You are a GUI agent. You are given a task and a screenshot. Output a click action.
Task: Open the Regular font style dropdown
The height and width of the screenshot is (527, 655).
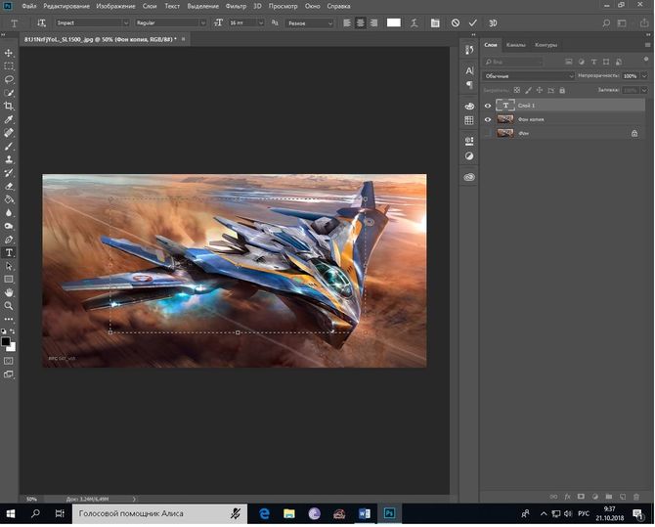(202, 23)
